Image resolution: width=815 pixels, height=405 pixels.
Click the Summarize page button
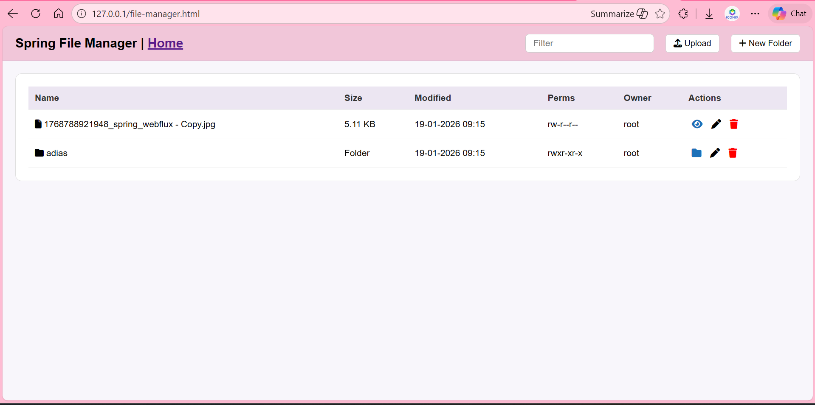[x=619, y=14]
